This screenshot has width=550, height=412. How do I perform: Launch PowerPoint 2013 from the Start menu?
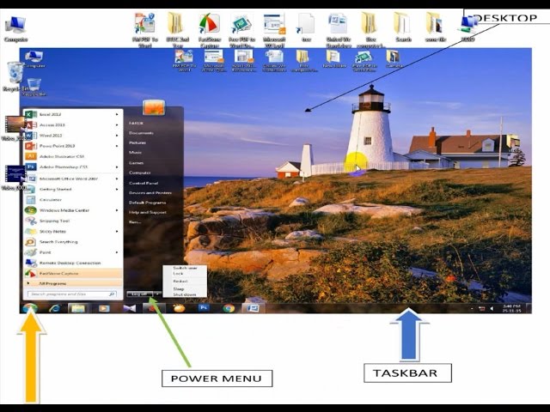click(72, 146)
